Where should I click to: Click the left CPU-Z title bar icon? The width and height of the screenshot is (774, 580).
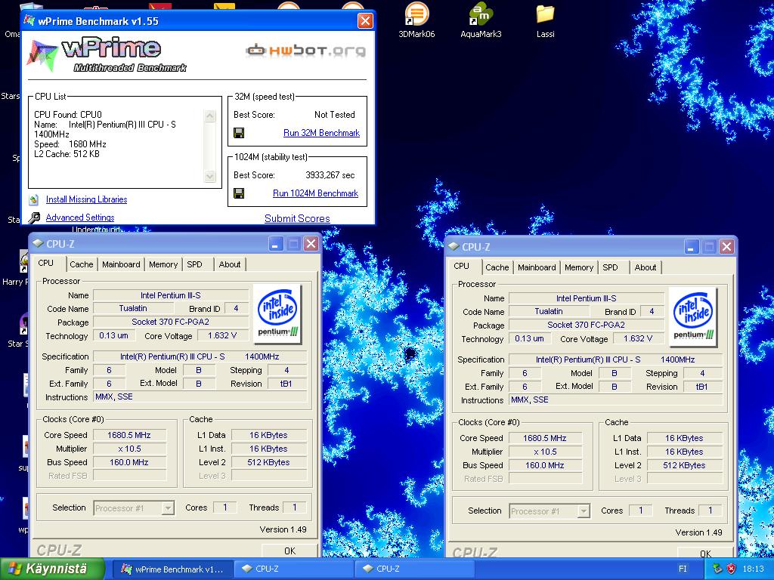(x=38, y=244)
